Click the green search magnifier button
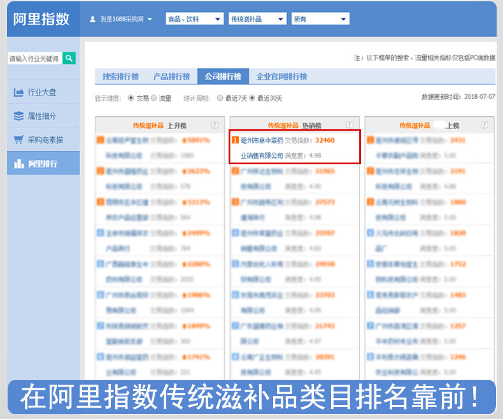Viewport: 503px width, 419px height. point(69,59)
